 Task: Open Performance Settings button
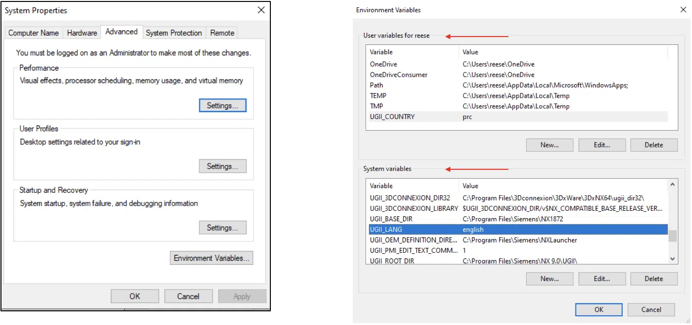[x=223, y=105]
